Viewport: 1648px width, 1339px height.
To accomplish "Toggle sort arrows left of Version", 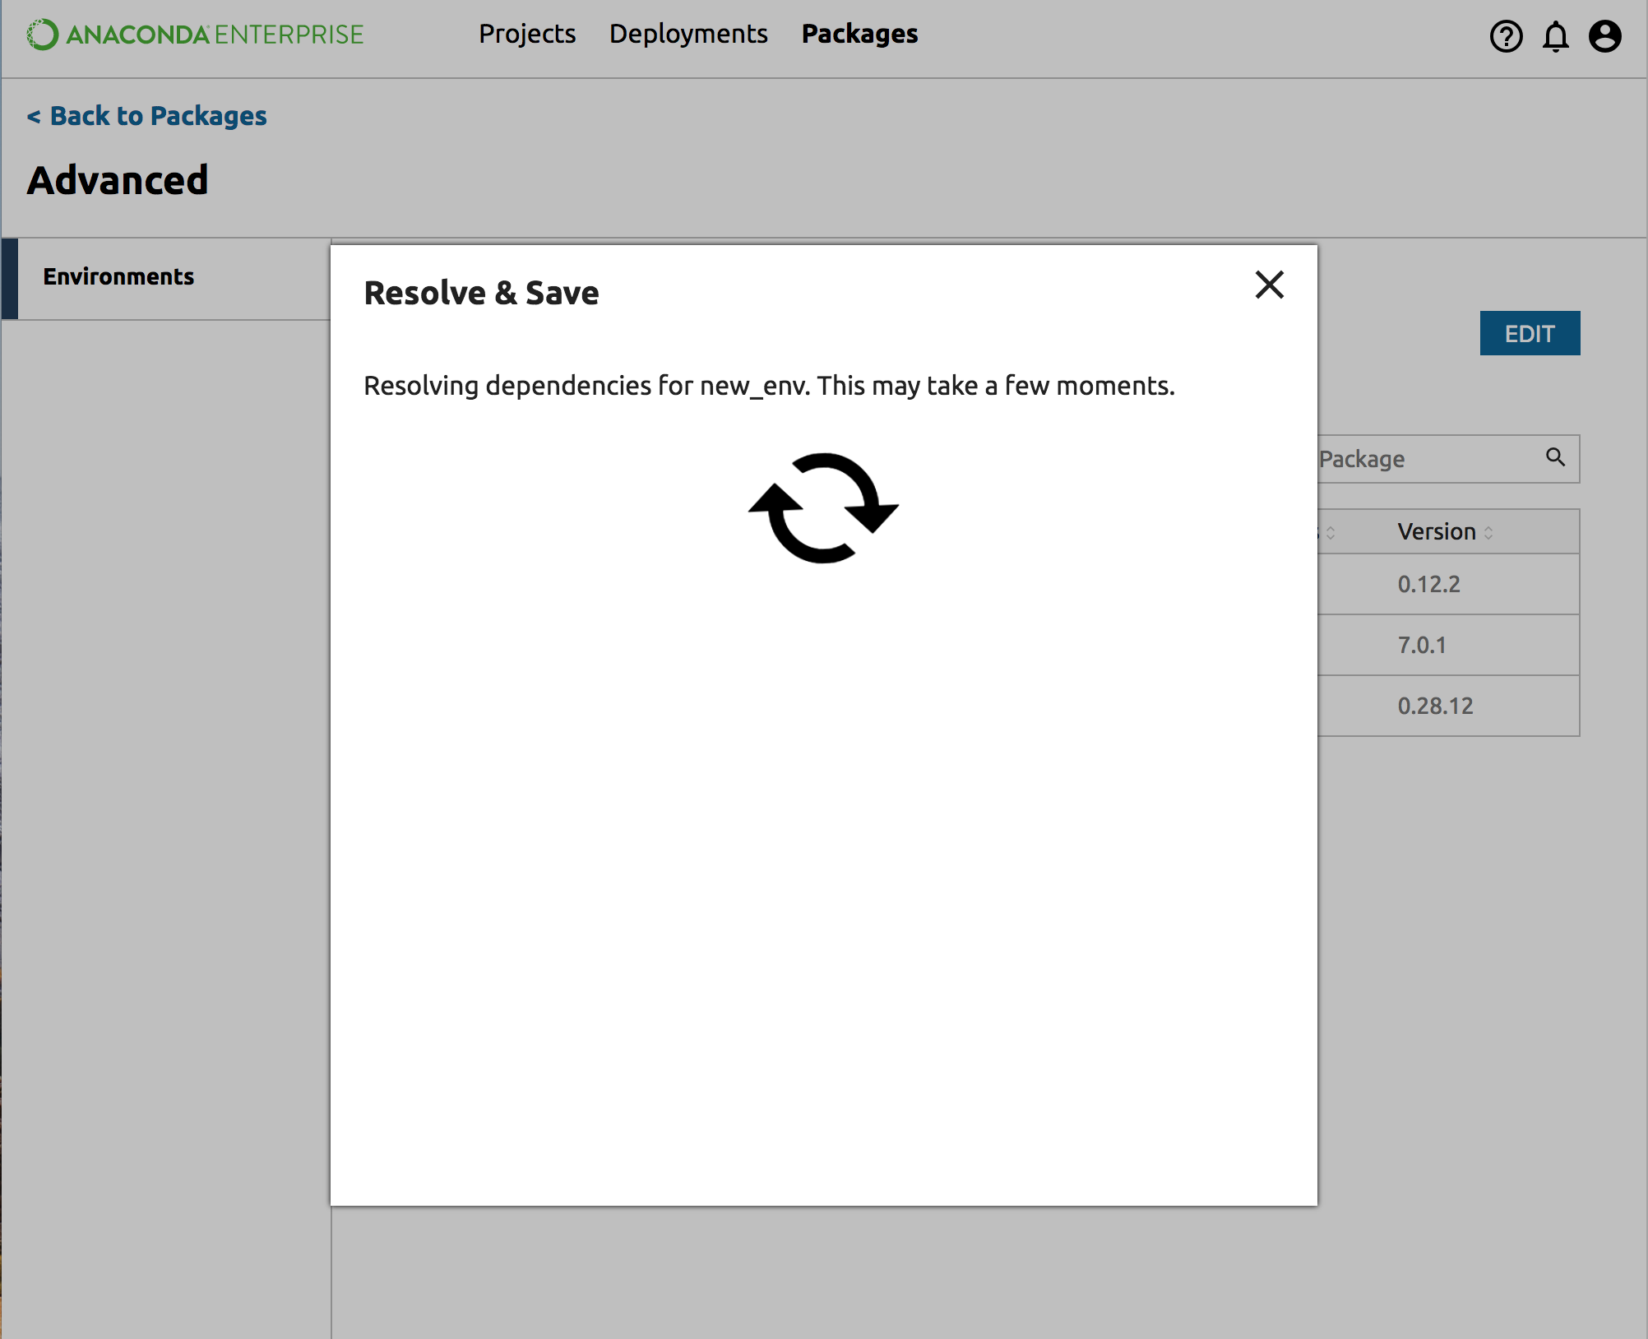I will 1331,533.
